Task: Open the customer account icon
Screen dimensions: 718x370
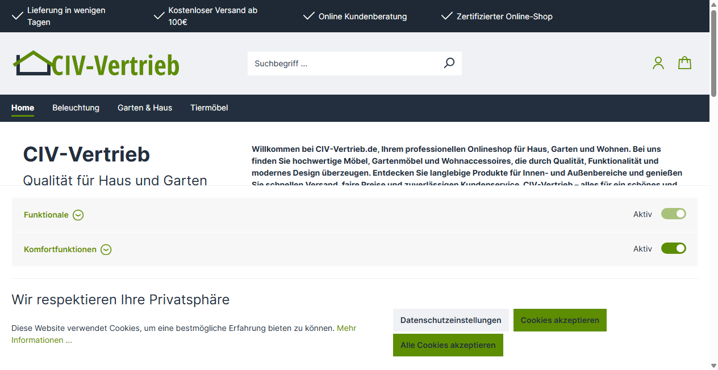Action: click(658, 62)
